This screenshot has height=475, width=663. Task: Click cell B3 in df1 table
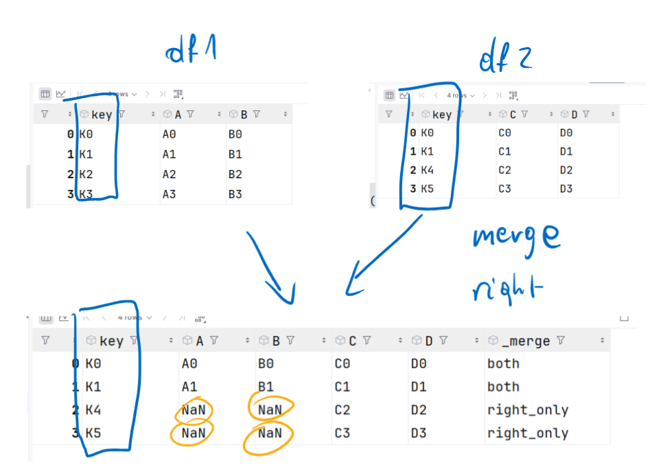235,194
